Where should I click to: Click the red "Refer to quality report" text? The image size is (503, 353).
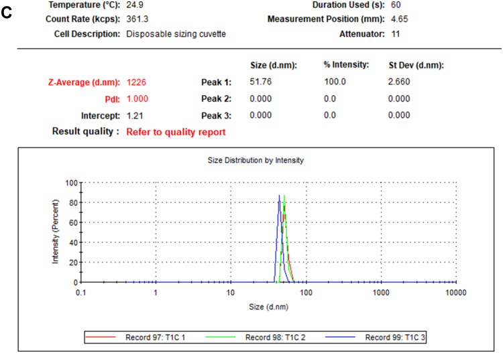pyautogui.click(x=176, y=132)
